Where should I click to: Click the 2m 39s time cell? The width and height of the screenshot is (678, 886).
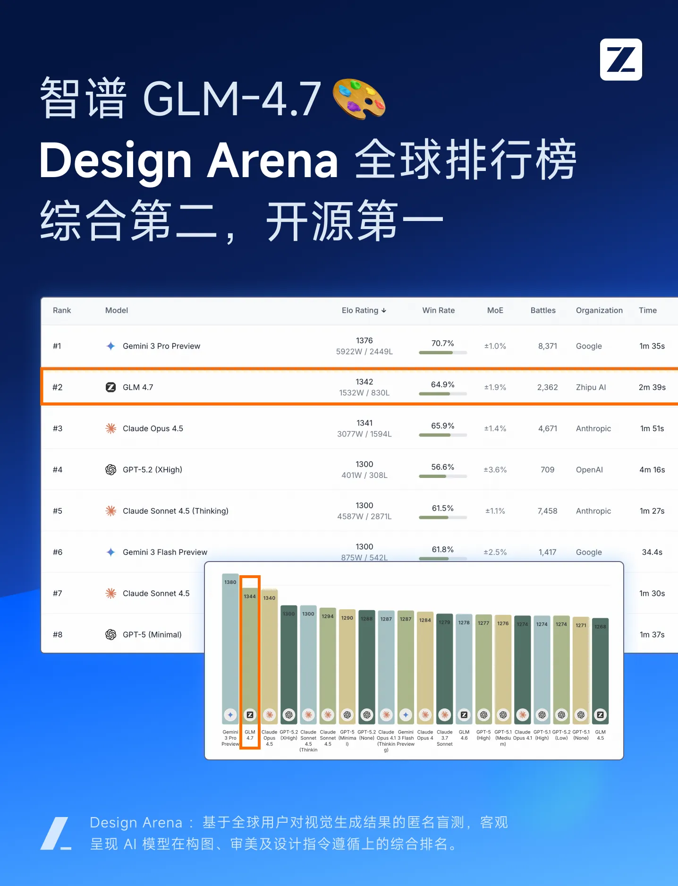[652, 387]
